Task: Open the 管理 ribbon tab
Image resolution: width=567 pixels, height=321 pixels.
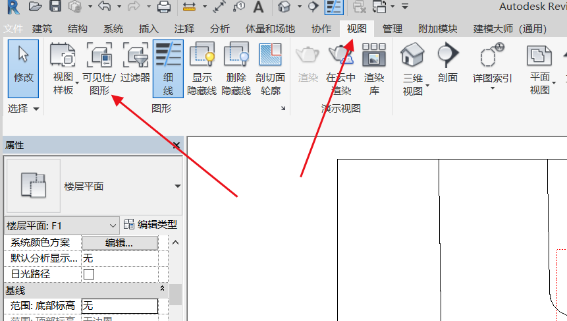Action: coord(392,30)
